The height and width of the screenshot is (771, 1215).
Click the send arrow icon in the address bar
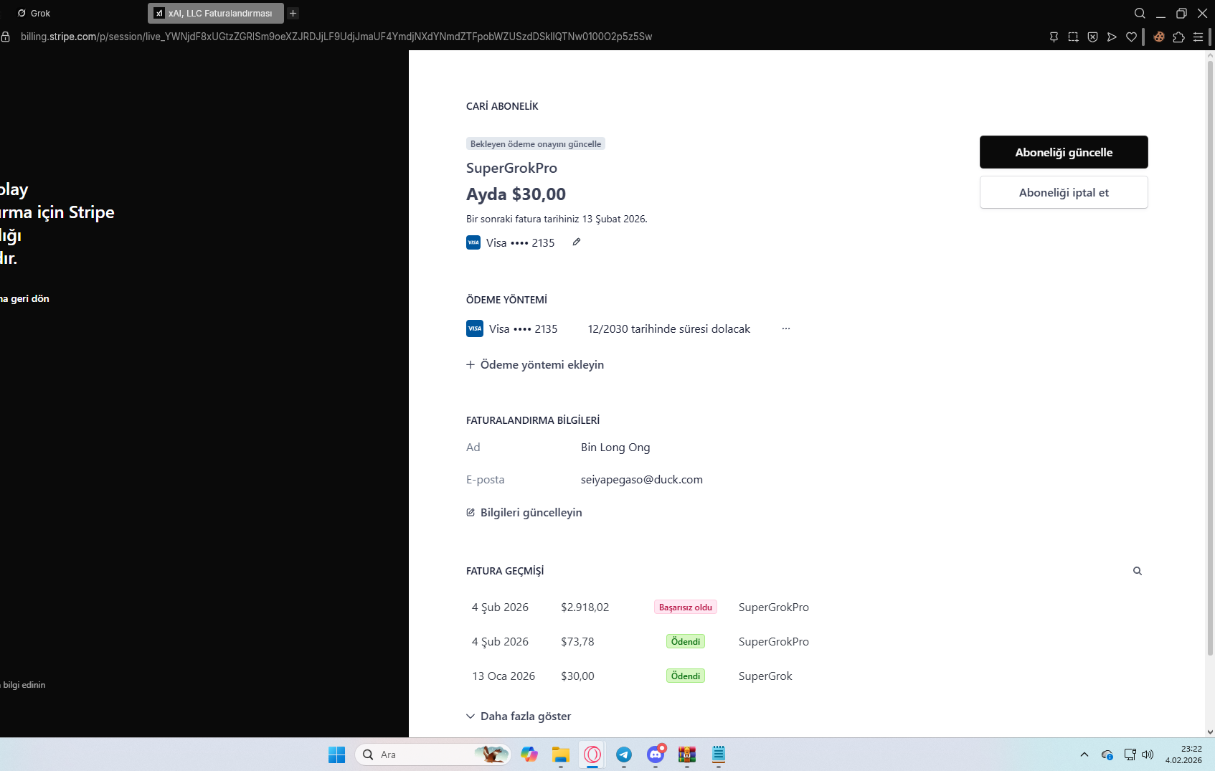[x=1112, y=37]
